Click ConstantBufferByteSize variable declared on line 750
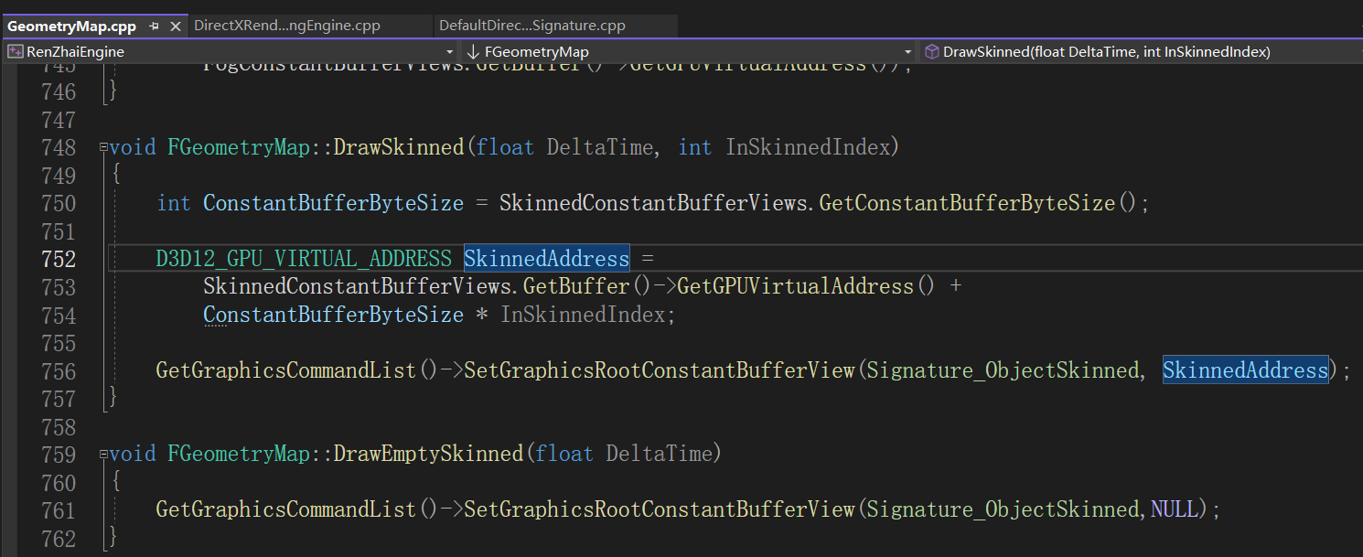Image resolution: width=1363 pixels, height=557 pixels. click(x=334, y=203)
